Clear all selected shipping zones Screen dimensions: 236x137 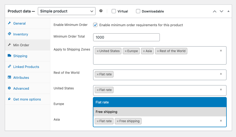[221, 51]
